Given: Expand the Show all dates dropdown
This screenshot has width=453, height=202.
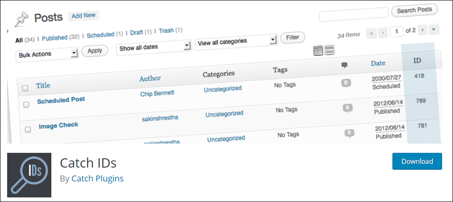Looking at the screenshot, I should (x=154, y=47).
